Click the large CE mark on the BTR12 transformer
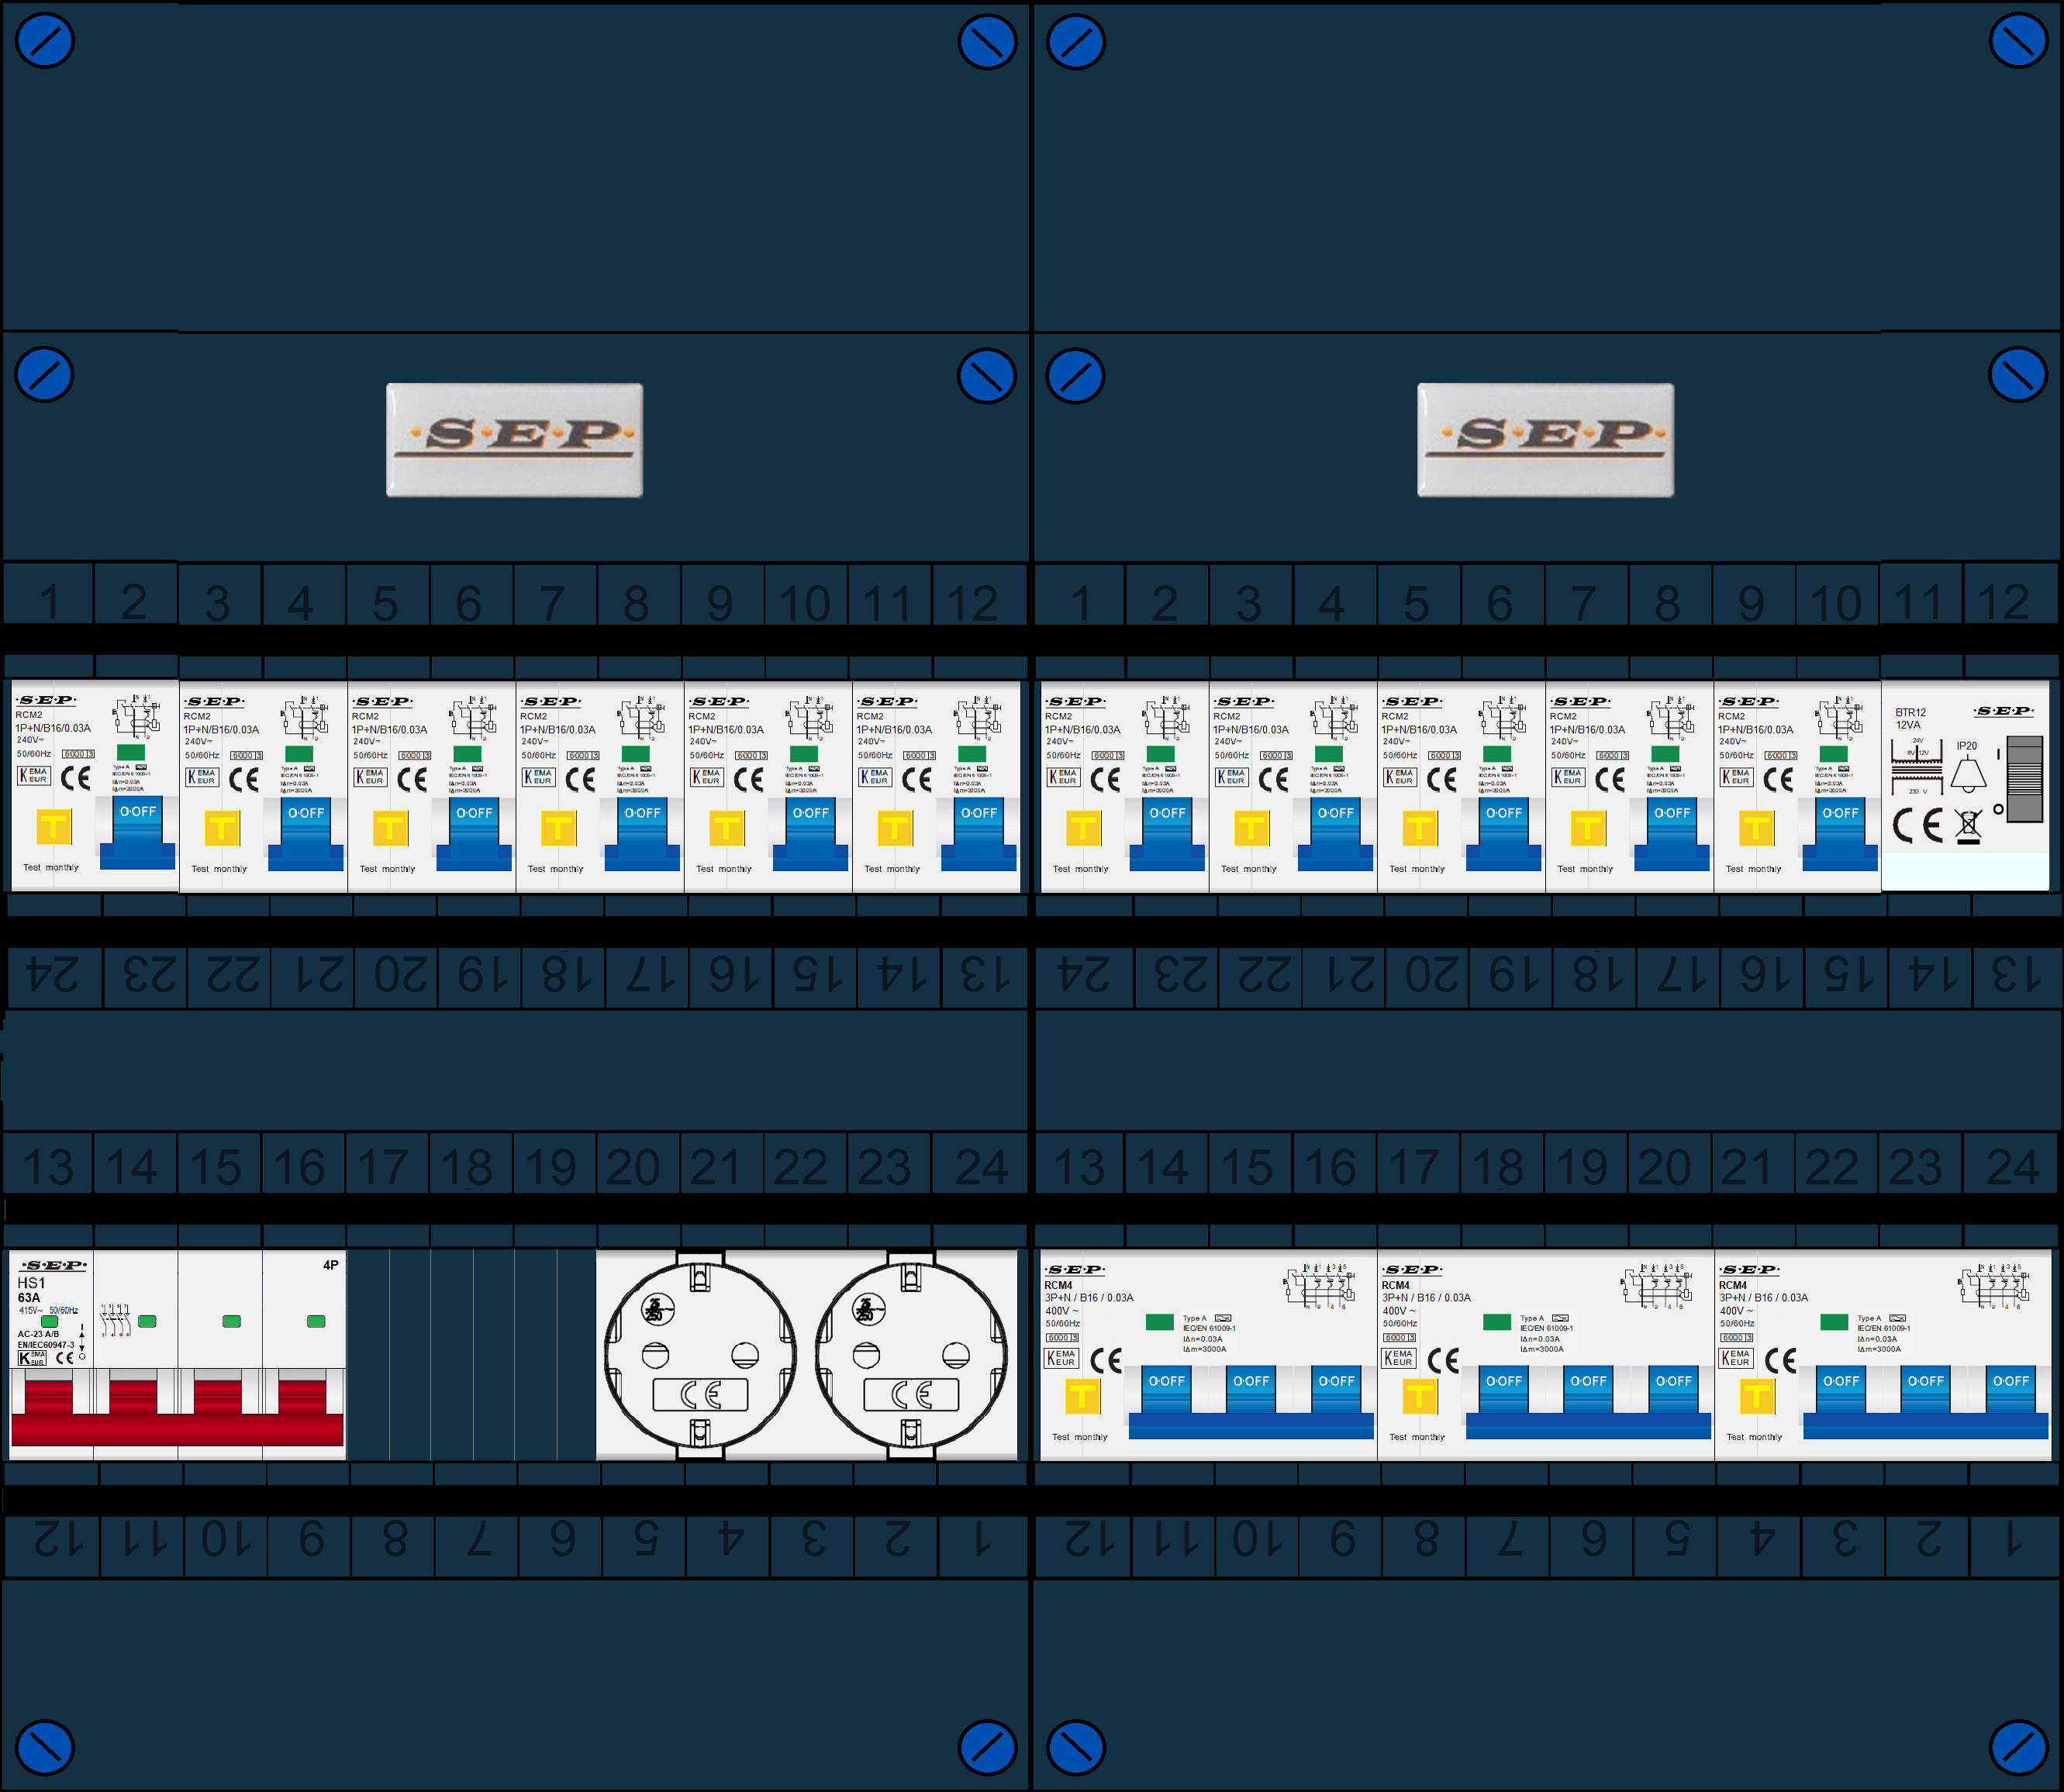Image resolution: width=2064 pixels, height=1792 pixels. click(1918, 825)
